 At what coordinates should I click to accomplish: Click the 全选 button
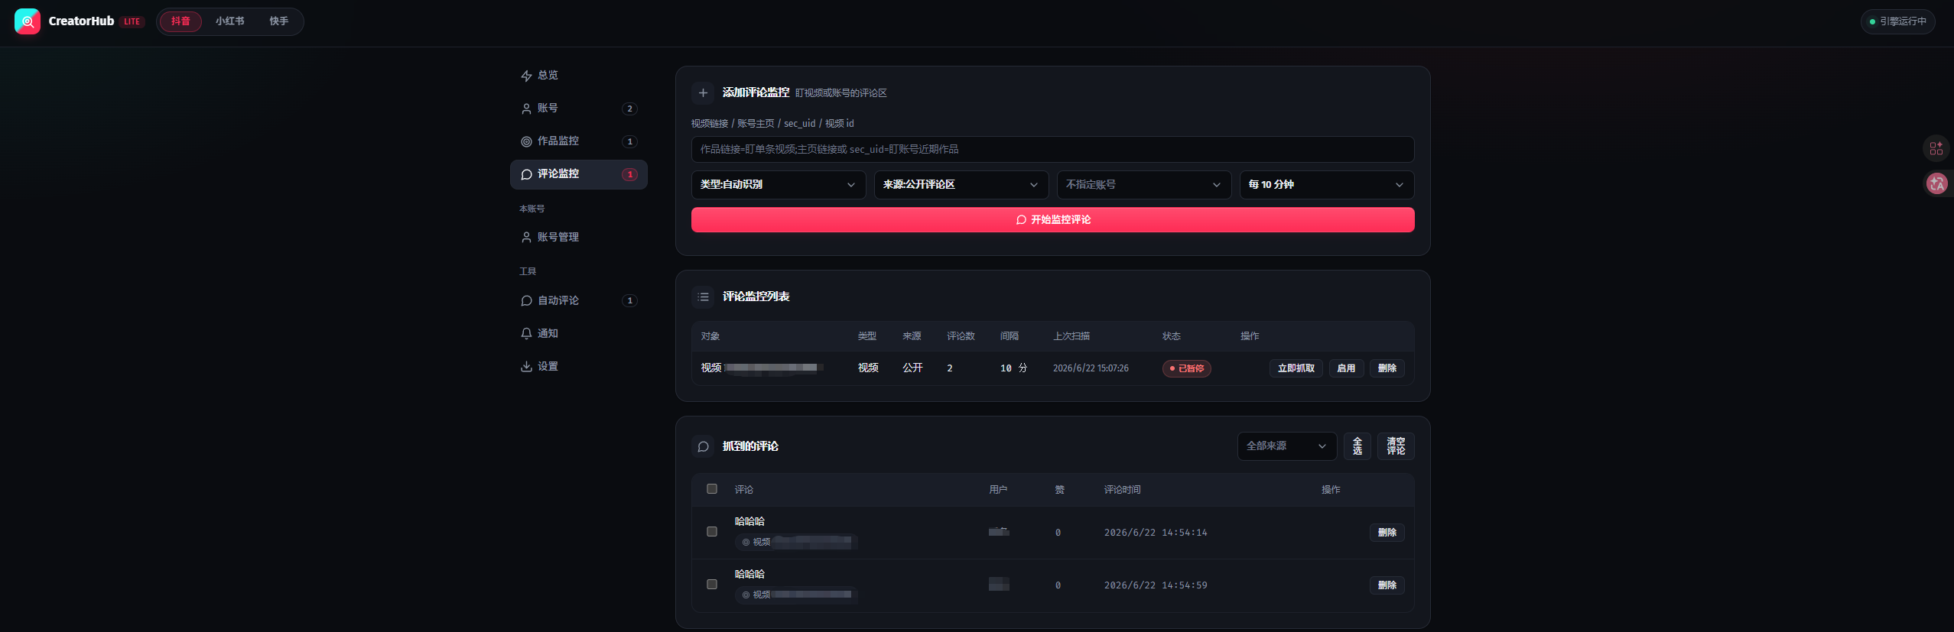click(x=1357, y=446)
